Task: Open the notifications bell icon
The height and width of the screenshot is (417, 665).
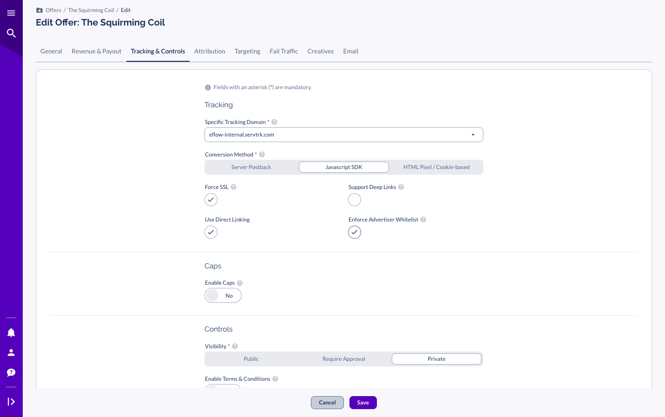Action: (11, 332)
